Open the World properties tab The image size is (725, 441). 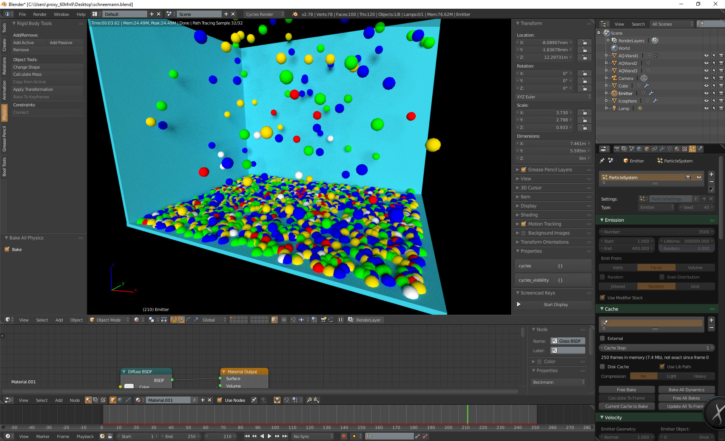(x=639, y=149)
